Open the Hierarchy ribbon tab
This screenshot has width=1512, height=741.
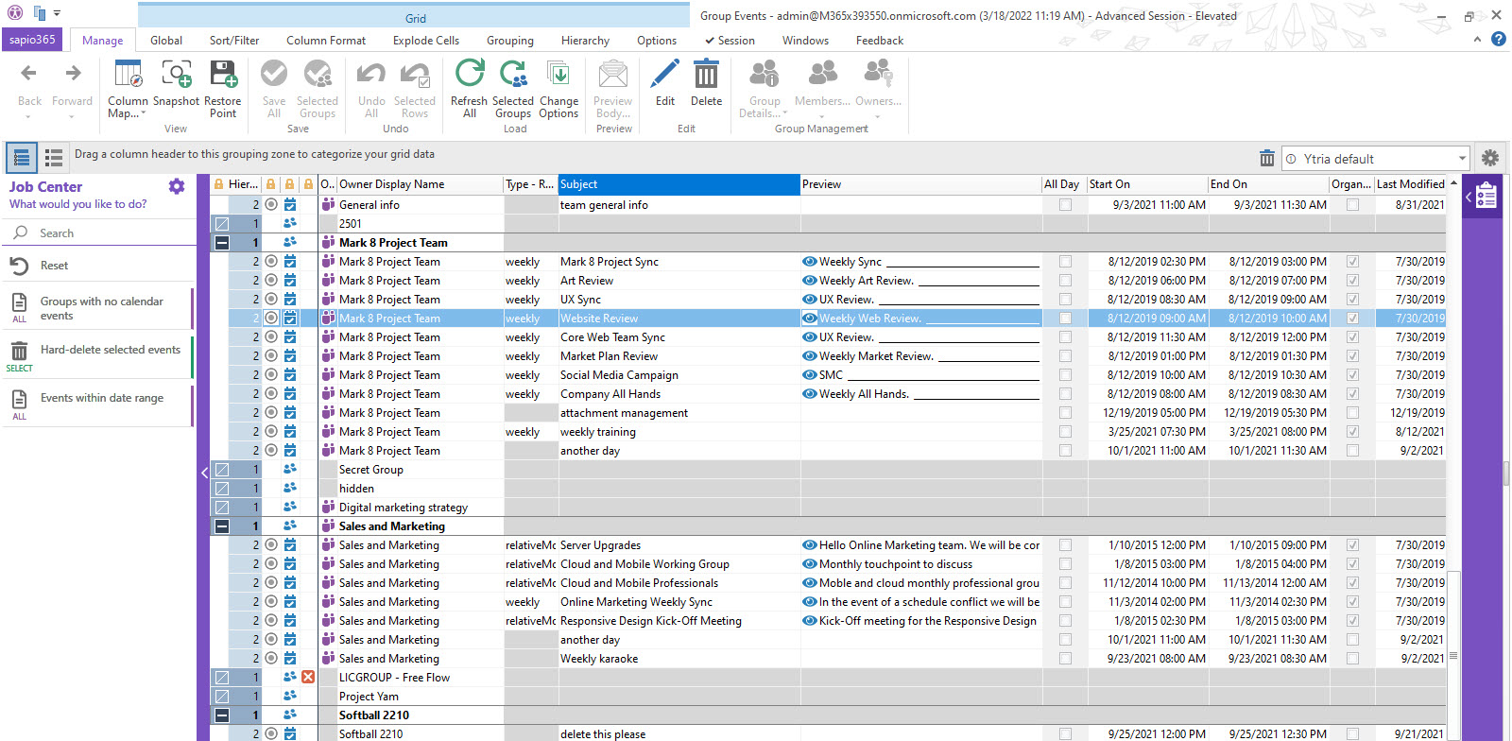tap(585, 41)
